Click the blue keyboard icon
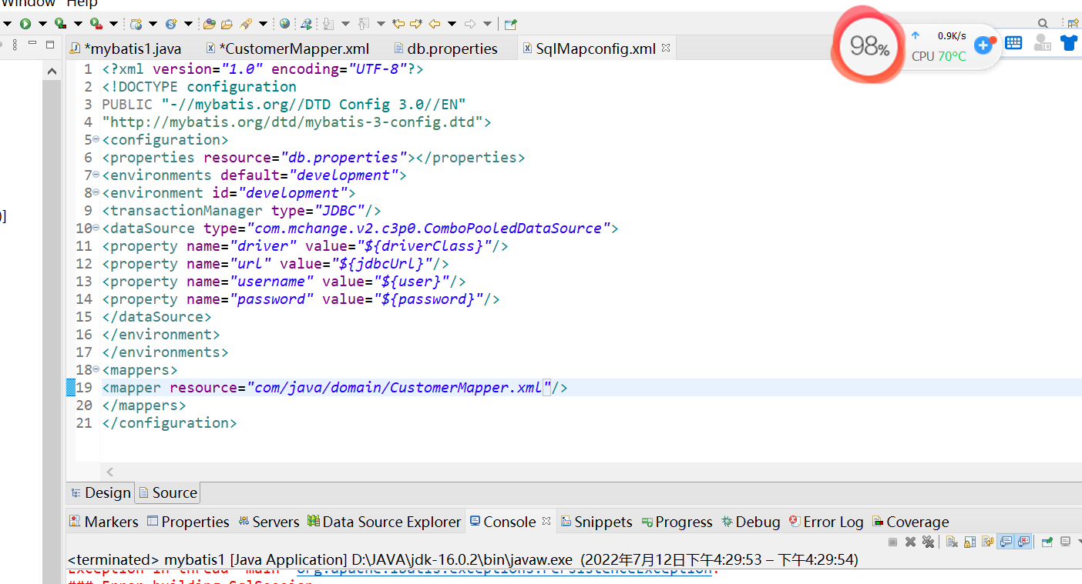Screen dimensions: 1082x584 tap(1013, 43)
